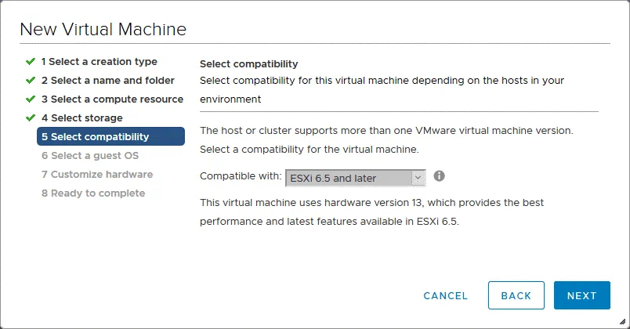Screen dimensions: 630x329
Task: Click green checkmark beside name and folder
Action: point(31,80)
